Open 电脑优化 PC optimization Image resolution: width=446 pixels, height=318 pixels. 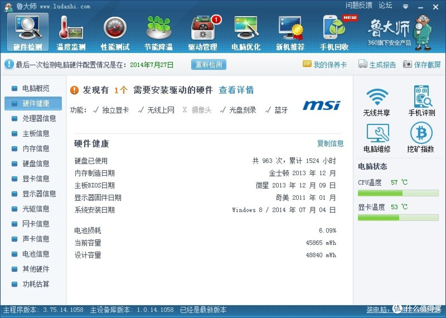(x=246, y=32)
